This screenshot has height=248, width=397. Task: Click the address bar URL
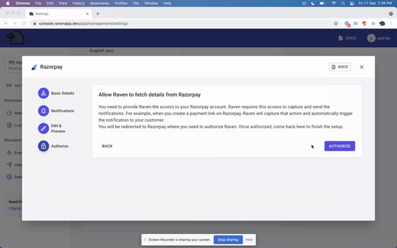83,24
